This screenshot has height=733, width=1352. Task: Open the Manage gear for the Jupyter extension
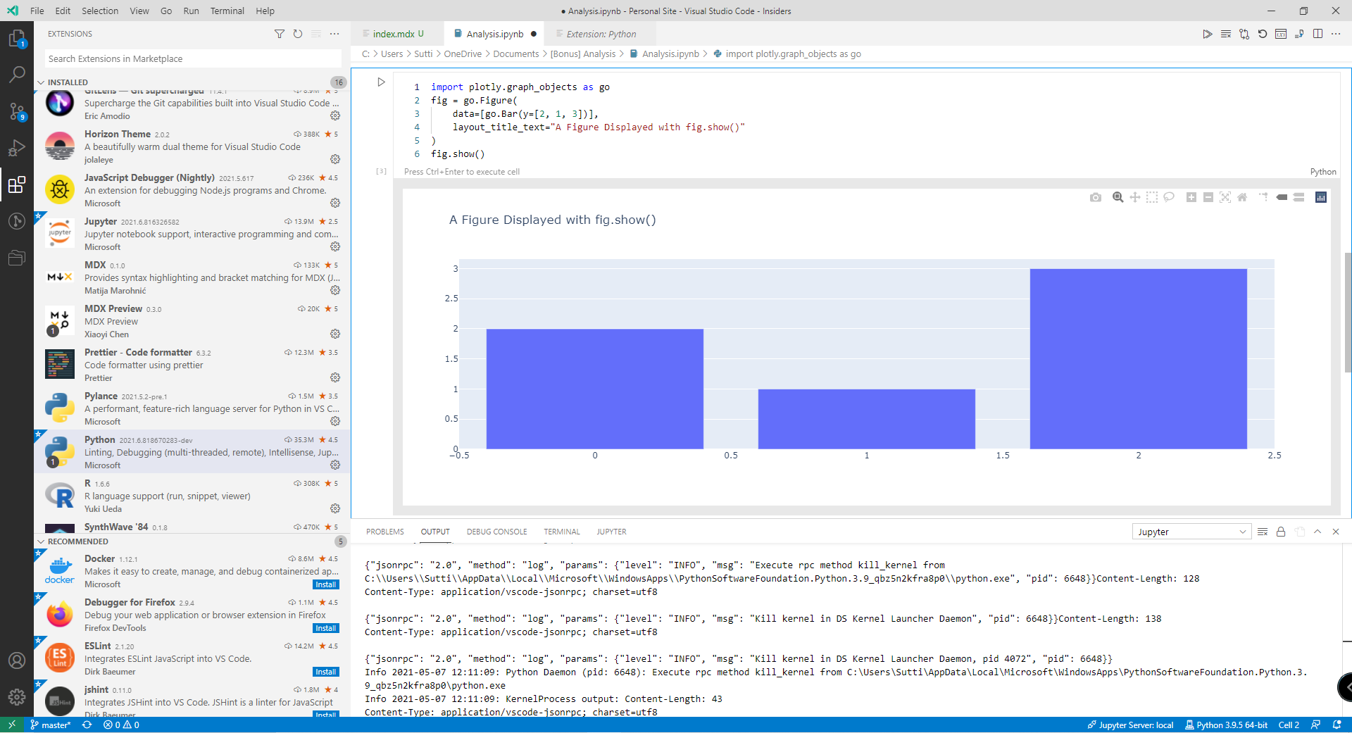[335, 246]
